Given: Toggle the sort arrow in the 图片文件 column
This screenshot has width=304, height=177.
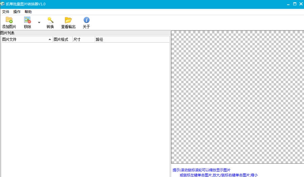Looking at the screenshot, I should point(50,39).
